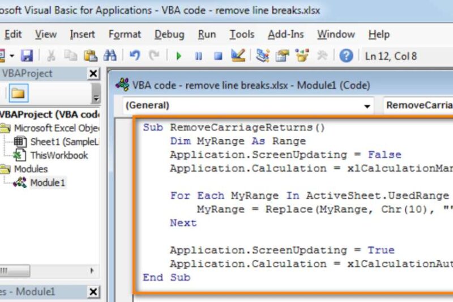Select the VBAProject (VBA code root node
The width and height of the screenshot is (453, 302).
point(49,114)
